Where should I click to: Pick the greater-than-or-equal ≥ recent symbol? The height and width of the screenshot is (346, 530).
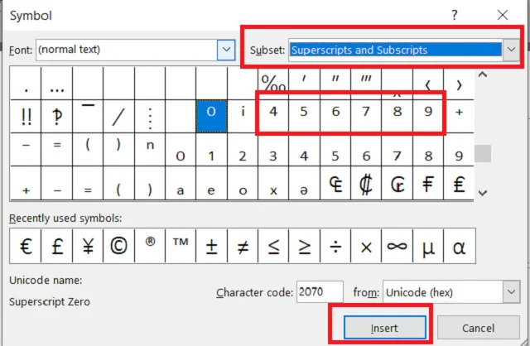pyautogui.click(x=304, y=246)
